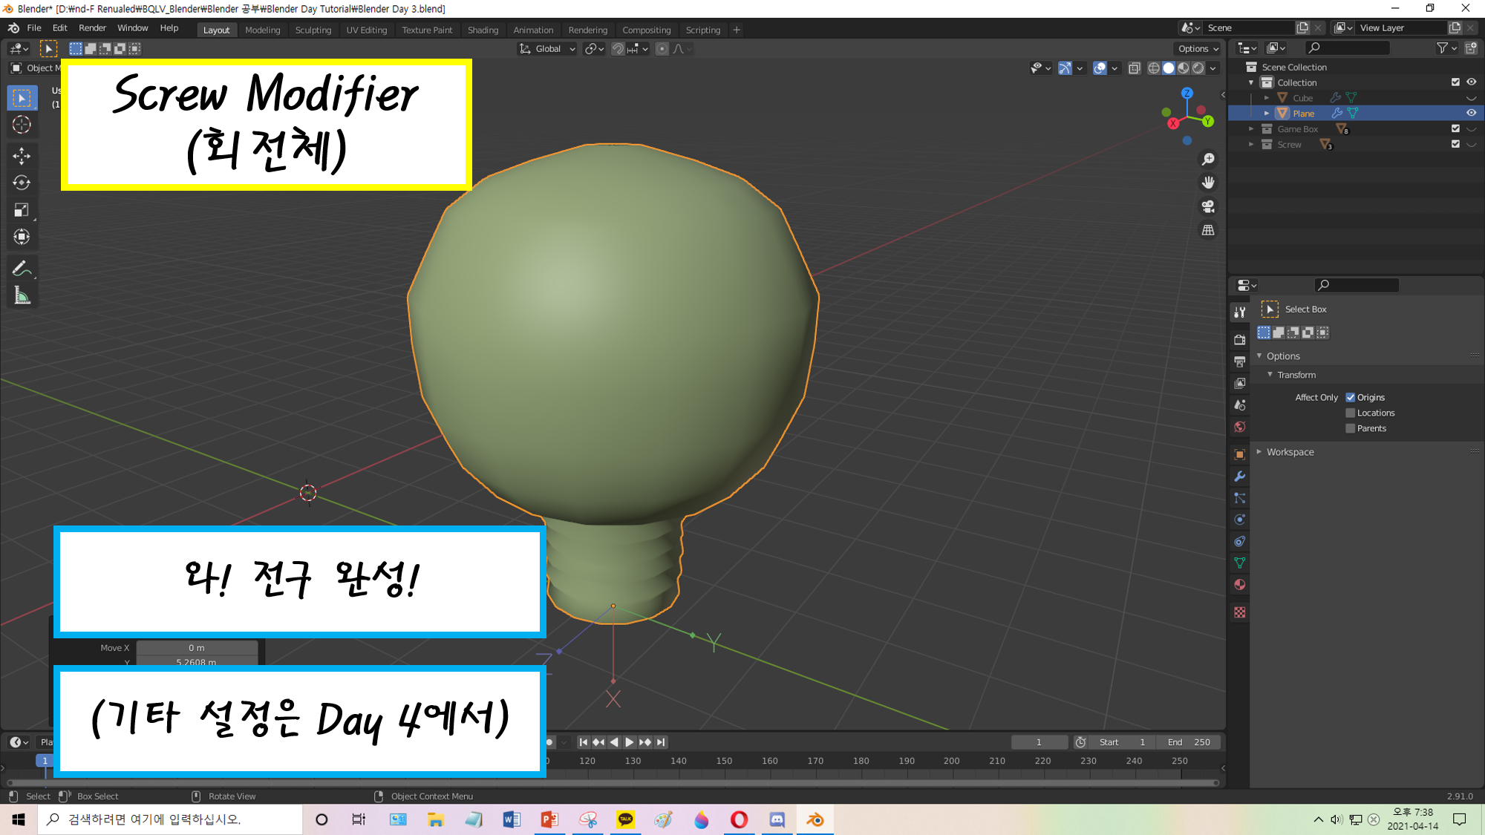Open the Render menu
Image resolution: width=1485 pixels, height=835 pixels.
pos(92,27)
